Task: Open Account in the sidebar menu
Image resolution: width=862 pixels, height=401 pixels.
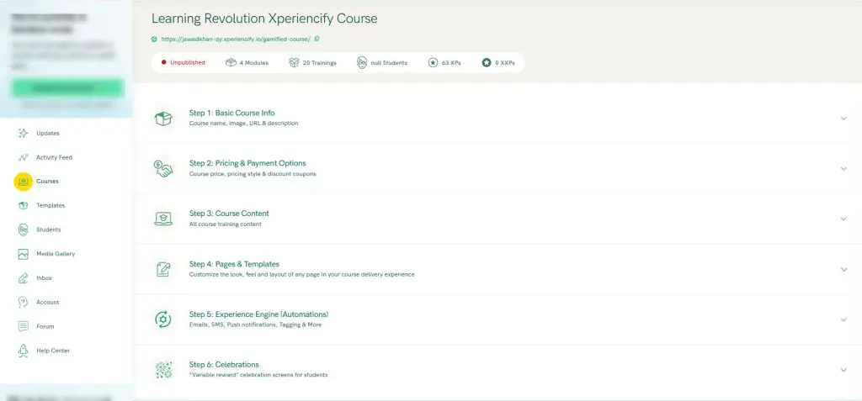Action: point(47,303)
